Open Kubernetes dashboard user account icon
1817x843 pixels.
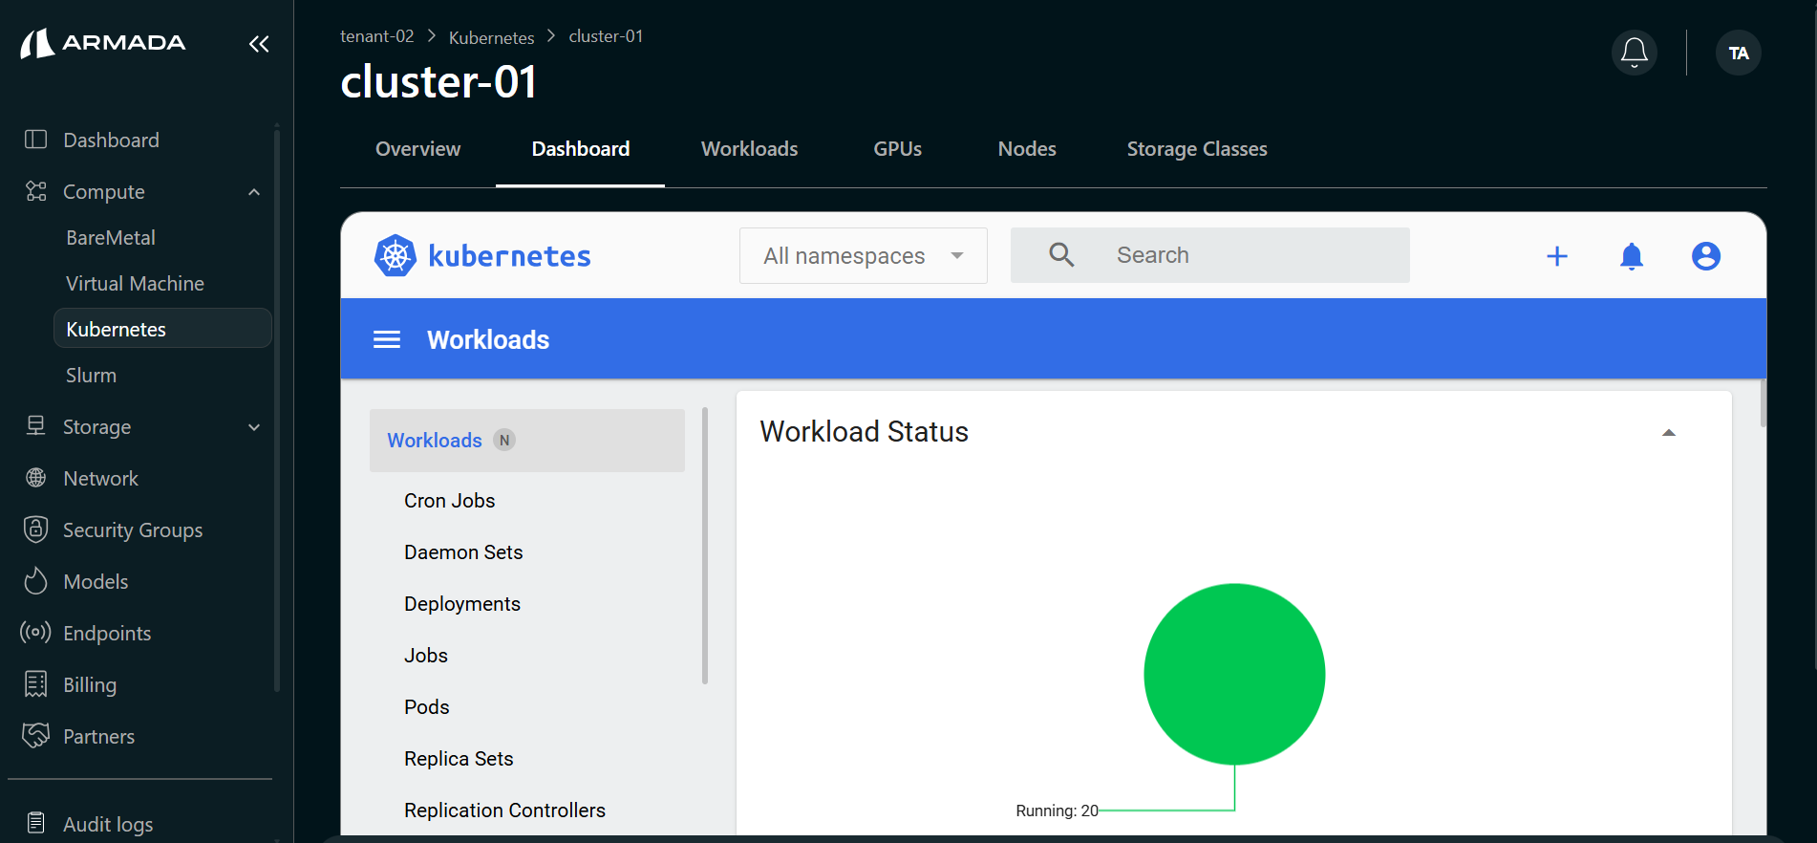coord(1706,256)
